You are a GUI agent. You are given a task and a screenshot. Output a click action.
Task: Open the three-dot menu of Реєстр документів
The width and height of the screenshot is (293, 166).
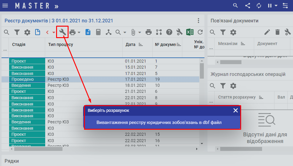pos(198,21)
